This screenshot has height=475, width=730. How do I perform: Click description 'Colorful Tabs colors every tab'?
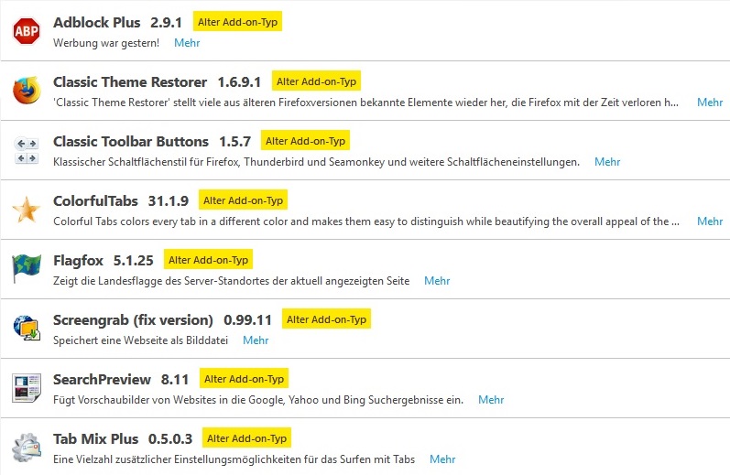pos(366,221)
